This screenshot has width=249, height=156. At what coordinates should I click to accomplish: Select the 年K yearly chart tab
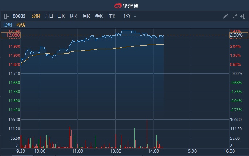click(x=111, y=16)
